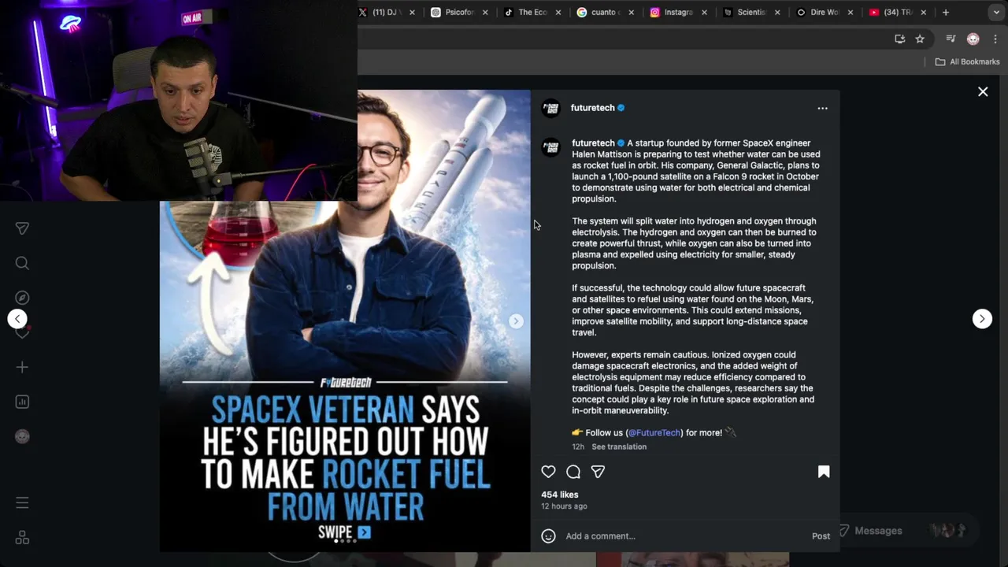
Task: Advance the carousel to the next slide
Action: click(x=516, y=321)
